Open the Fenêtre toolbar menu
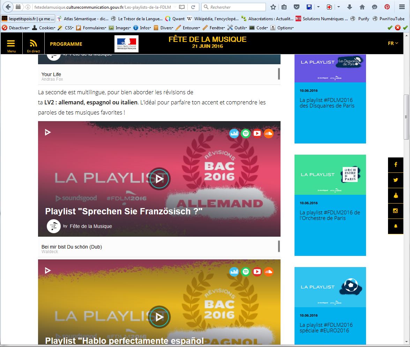This screenshot has height=347, width=410. point(214,28)
